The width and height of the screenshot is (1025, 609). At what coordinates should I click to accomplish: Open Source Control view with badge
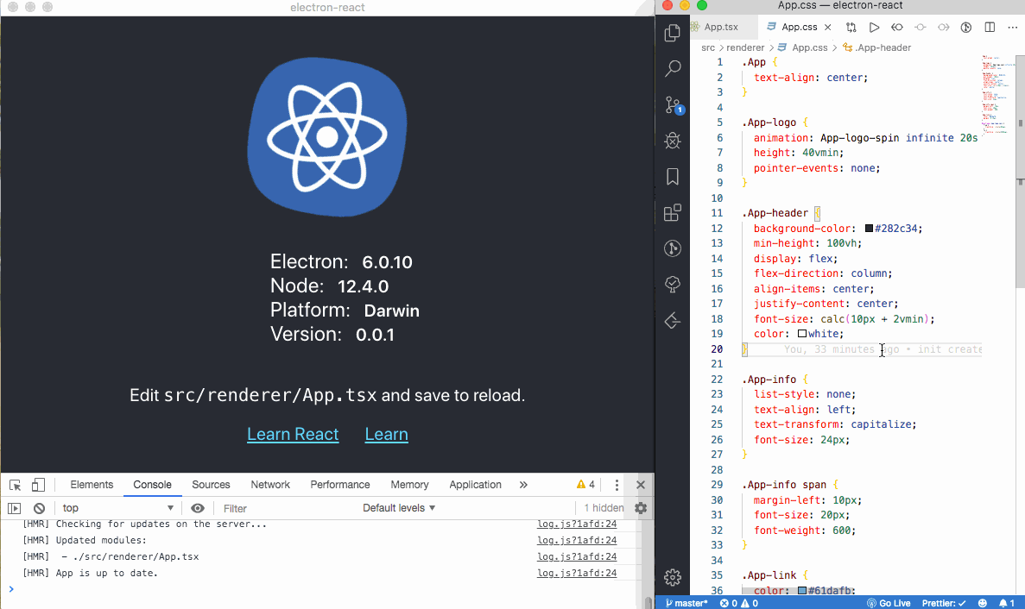[x=674, y=105]
